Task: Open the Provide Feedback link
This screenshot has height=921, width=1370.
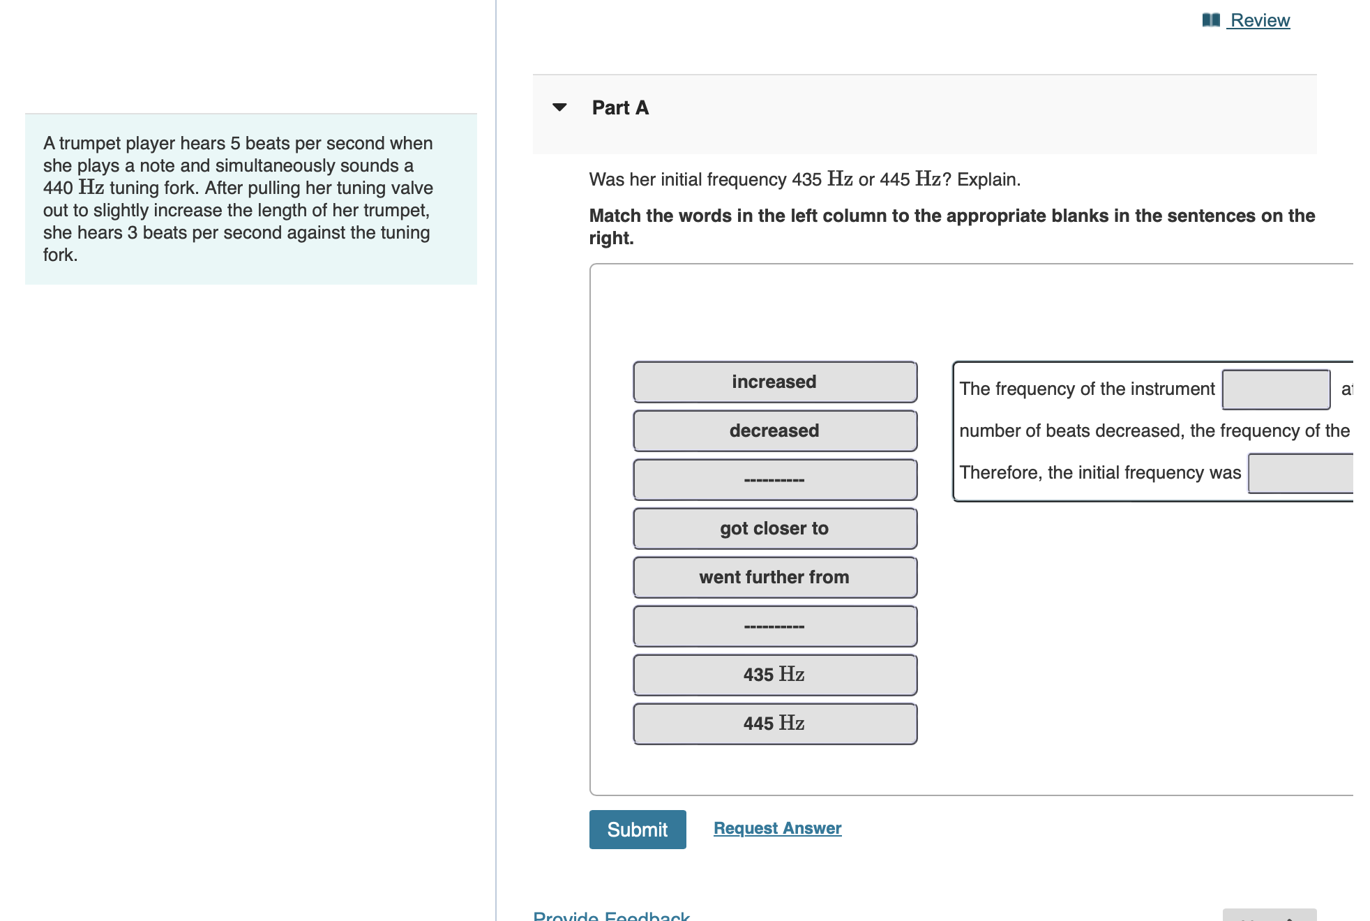Action: coord(611,915)
